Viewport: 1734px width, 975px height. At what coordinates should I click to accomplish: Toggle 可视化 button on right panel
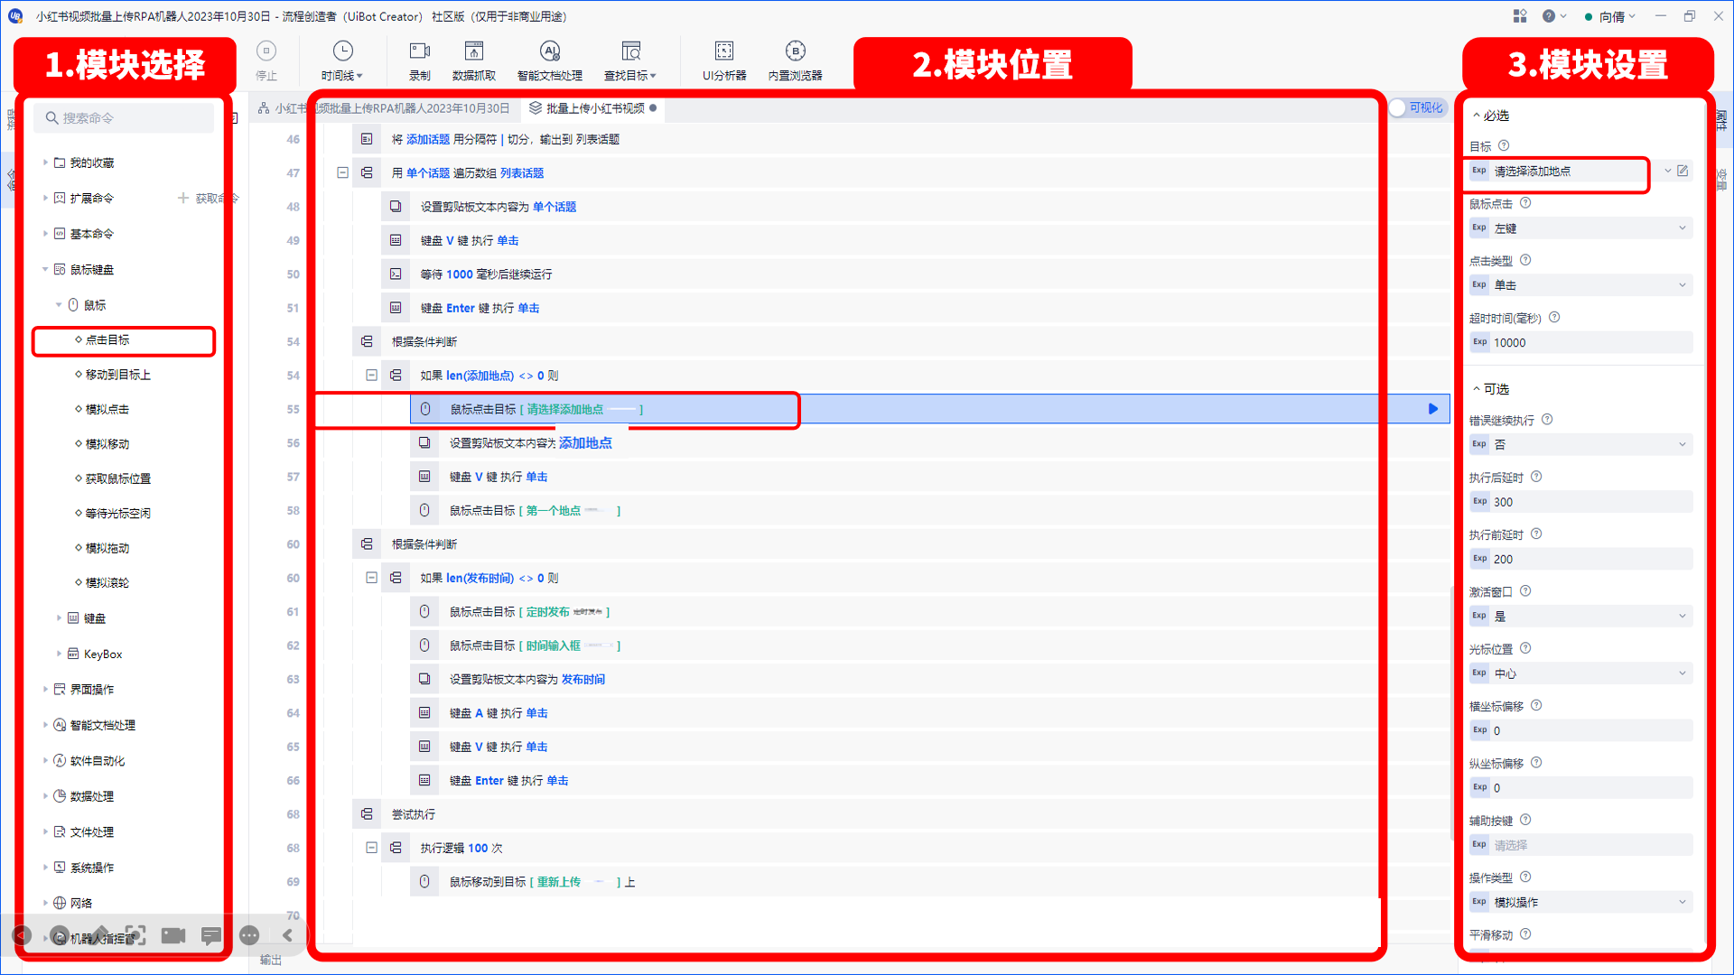(x=1419, y=107)
